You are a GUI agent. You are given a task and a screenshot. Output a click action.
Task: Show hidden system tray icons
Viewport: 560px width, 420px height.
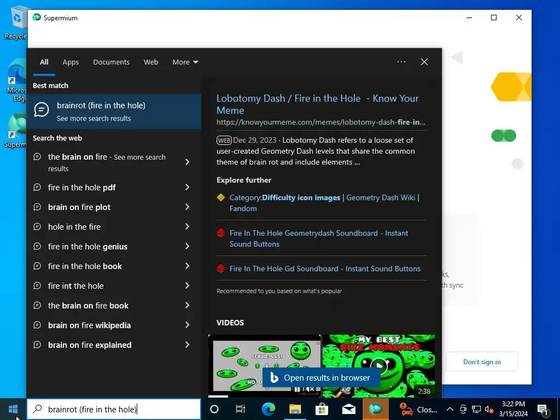pos(450,409)
